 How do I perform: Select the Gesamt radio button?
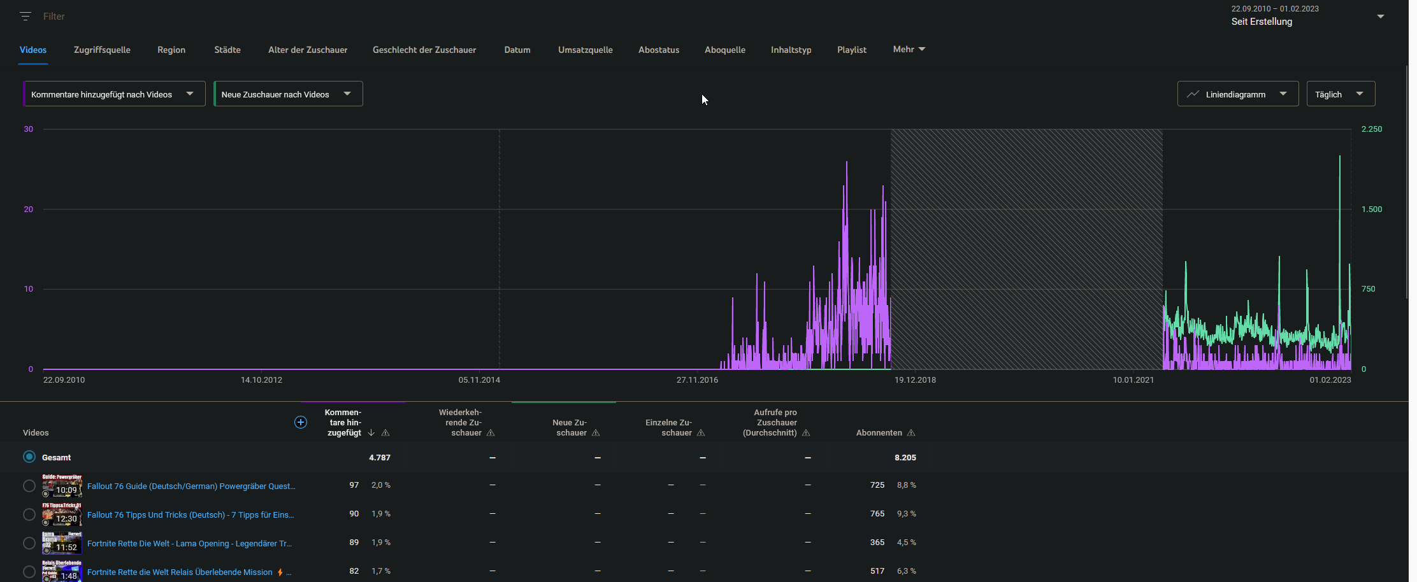(x=29, y=457)
